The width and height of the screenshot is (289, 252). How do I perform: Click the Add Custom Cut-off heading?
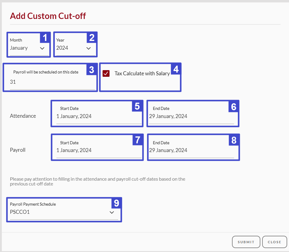48,16
